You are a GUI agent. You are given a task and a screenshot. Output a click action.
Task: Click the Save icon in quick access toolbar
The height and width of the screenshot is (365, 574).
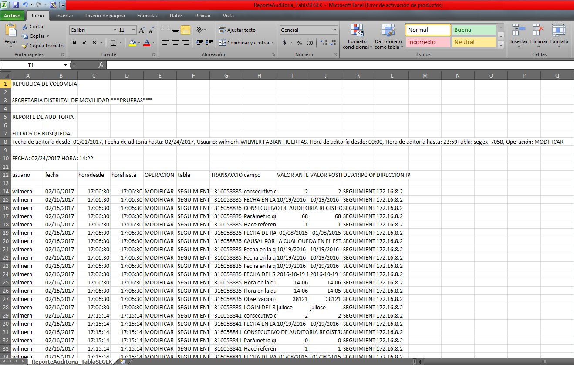coord(16,5)
